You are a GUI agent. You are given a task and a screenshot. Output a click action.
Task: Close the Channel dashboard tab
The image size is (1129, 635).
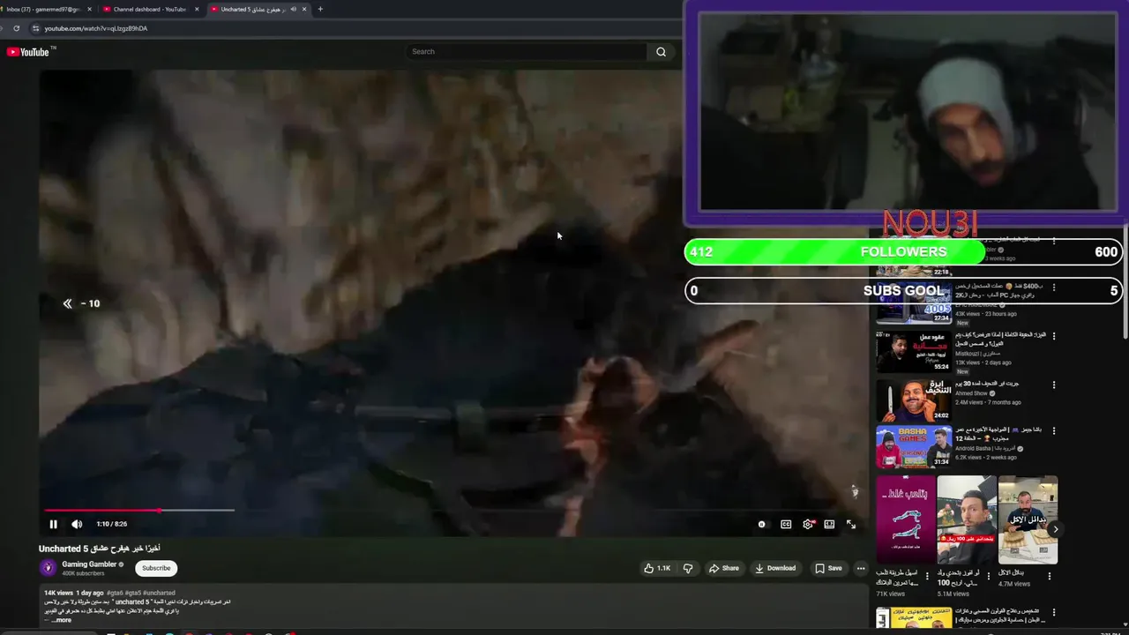pyautogui.click(x=196, y=9)
